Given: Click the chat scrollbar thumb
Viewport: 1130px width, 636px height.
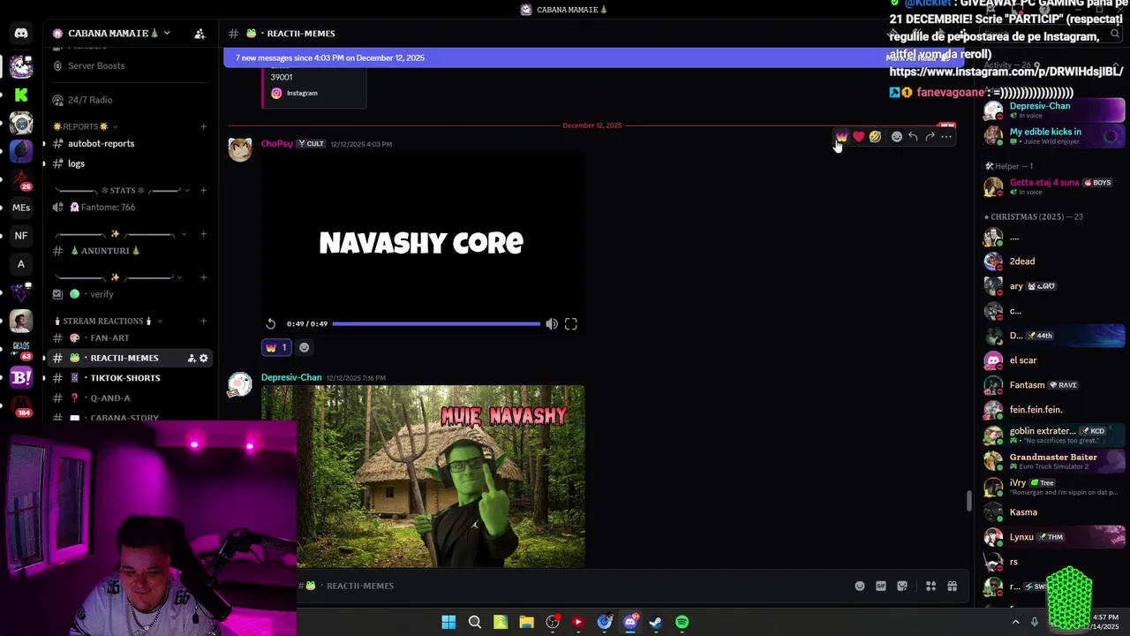Looking at the screenshot, I should (x=969, y=501).
